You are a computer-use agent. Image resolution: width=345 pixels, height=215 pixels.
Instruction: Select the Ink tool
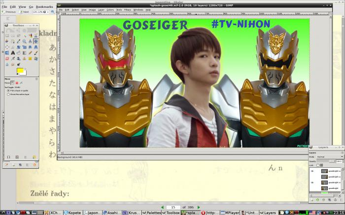click(19, 59)
